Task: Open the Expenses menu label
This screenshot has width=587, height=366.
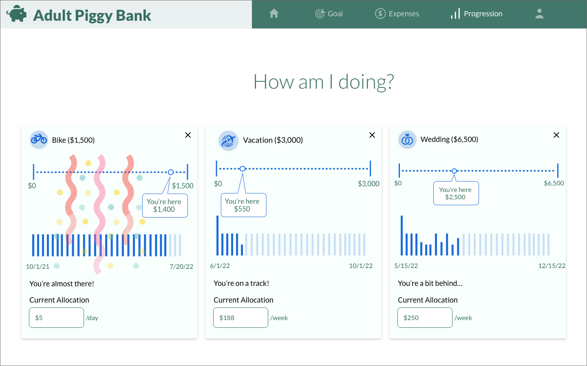Action: [404, 14]
